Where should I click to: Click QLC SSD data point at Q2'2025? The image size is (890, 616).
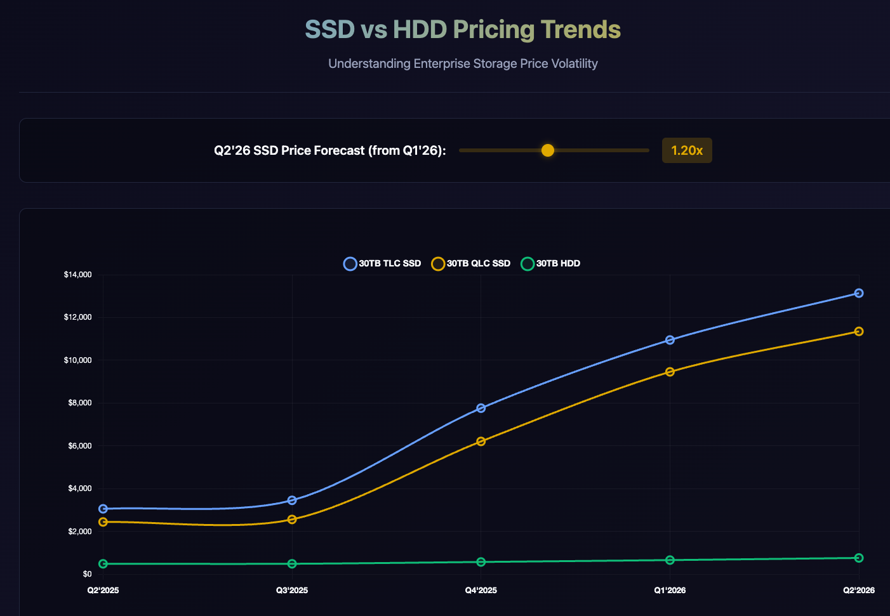pyautogui.click(x=103, y=522)
